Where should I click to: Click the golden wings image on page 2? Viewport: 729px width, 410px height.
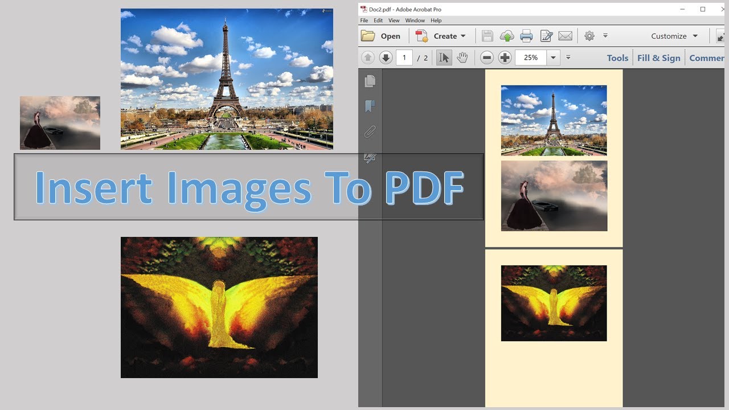pyautogui.click(x=554, y=303)
